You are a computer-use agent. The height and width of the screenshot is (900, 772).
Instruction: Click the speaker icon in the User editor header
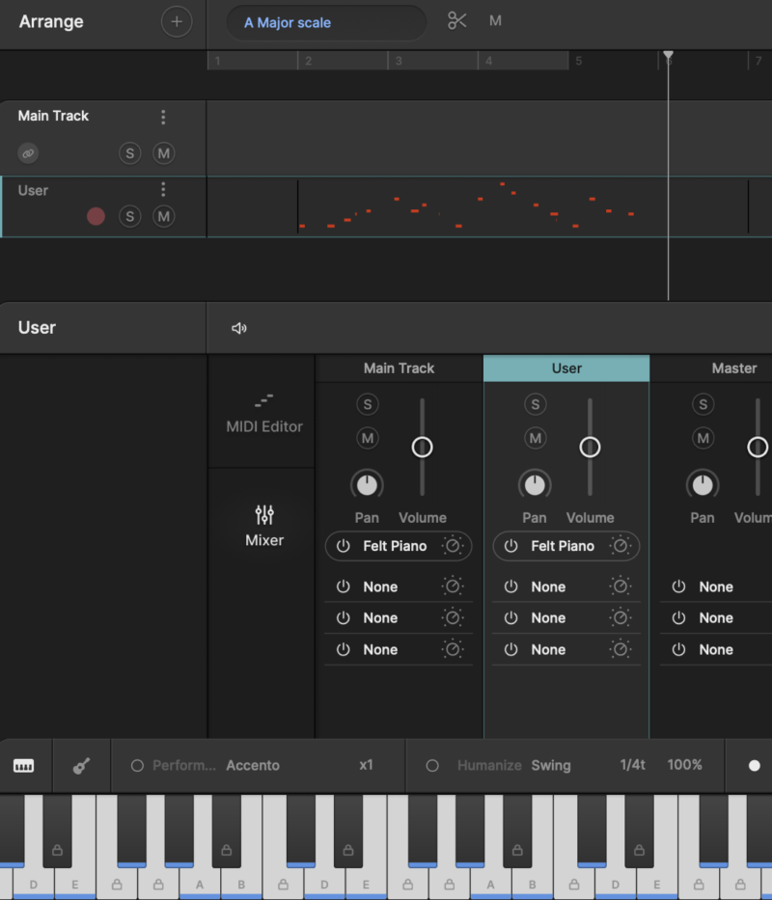point(238,327)
